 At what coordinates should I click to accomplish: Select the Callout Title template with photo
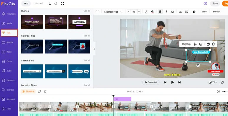[79, 46]
